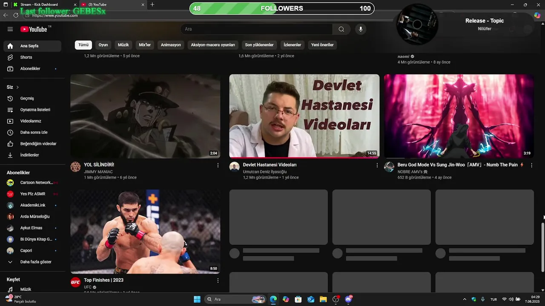Start voice search with the microphone icon
The height and width of the screenshot is (306, 545).
pos(361,29)
